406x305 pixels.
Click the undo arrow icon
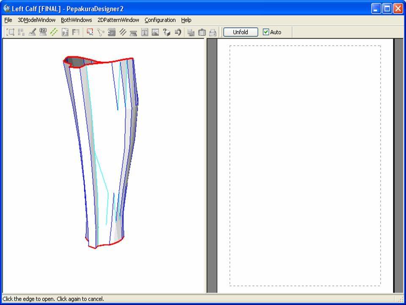[178, 32]
